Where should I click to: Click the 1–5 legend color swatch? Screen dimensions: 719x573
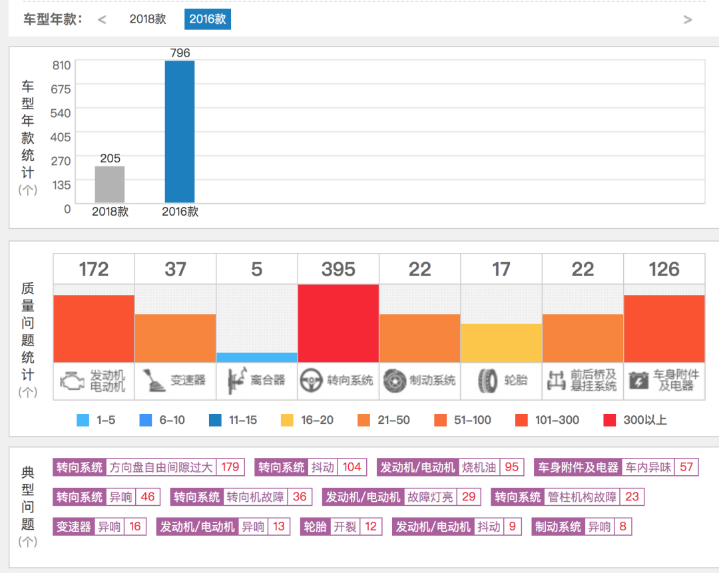83,420
